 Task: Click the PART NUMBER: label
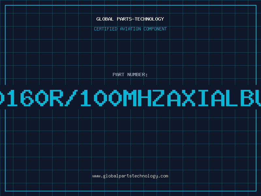point(130,74)
